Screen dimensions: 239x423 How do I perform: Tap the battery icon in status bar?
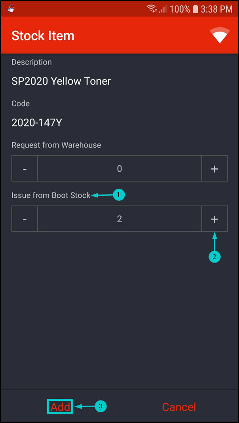click(195, 9)
